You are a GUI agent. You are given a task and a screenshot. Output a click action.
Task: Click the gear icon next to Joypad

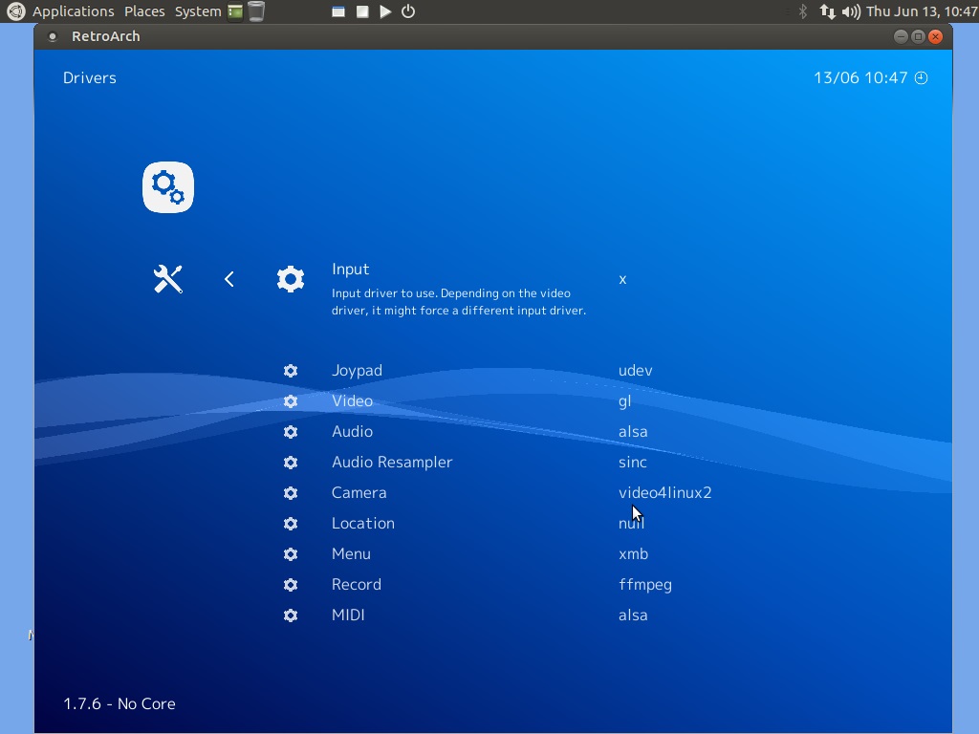(x=291, y=371)
